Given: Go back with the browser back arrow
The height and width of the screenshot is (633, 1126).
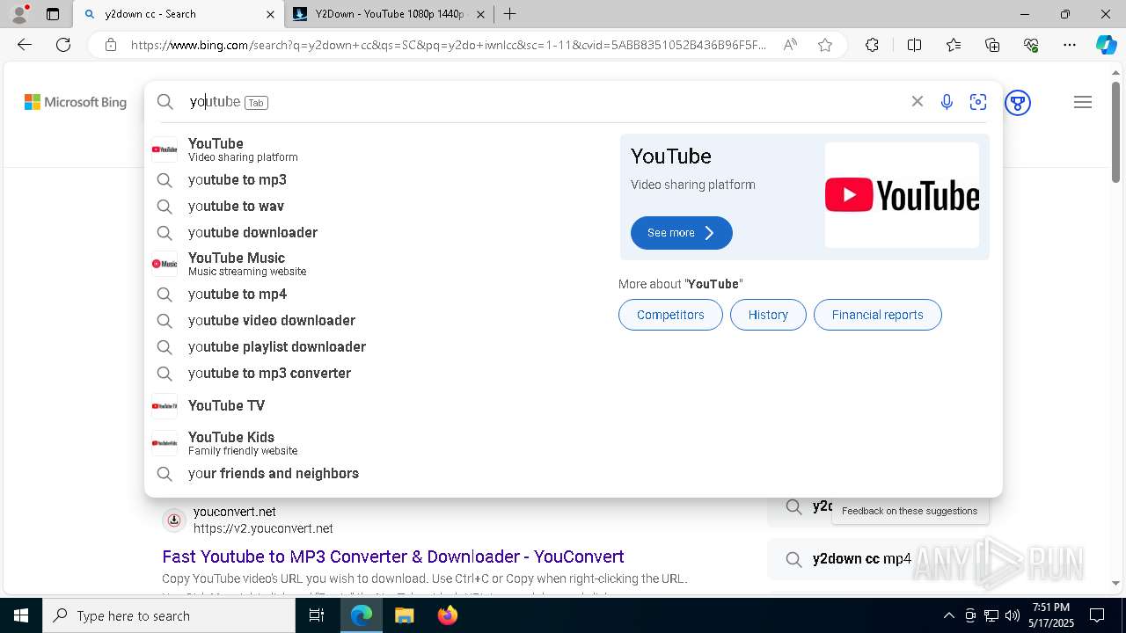Looking at the screenshot, I should (x=25, y=45).
